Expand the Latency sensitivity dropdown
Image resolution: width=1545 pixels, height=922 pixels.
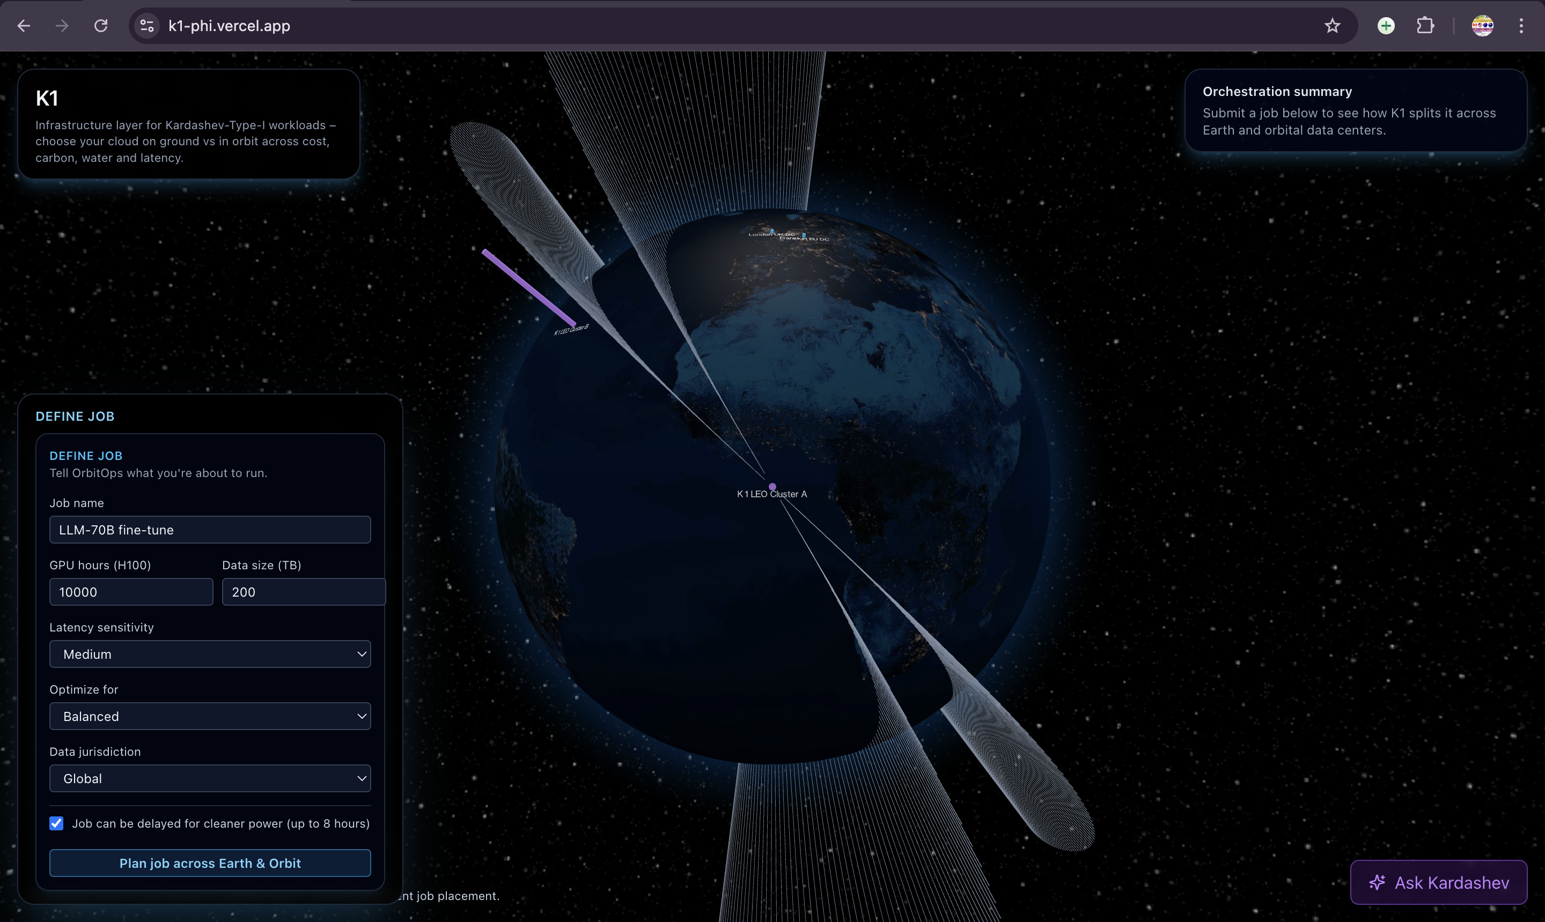click(210, 653)
